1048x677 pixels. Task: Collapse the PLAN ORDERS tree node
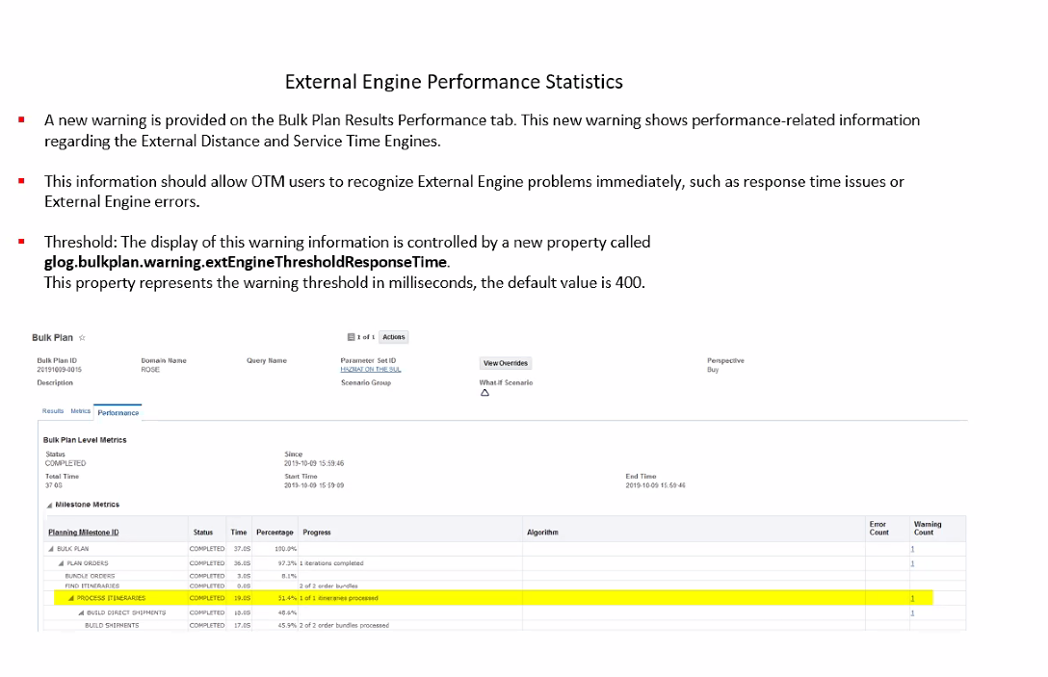(62, 563)
